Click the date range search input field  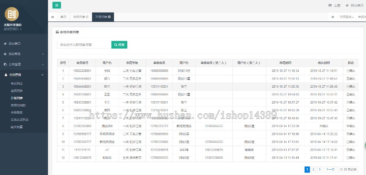tap(84, 45)
